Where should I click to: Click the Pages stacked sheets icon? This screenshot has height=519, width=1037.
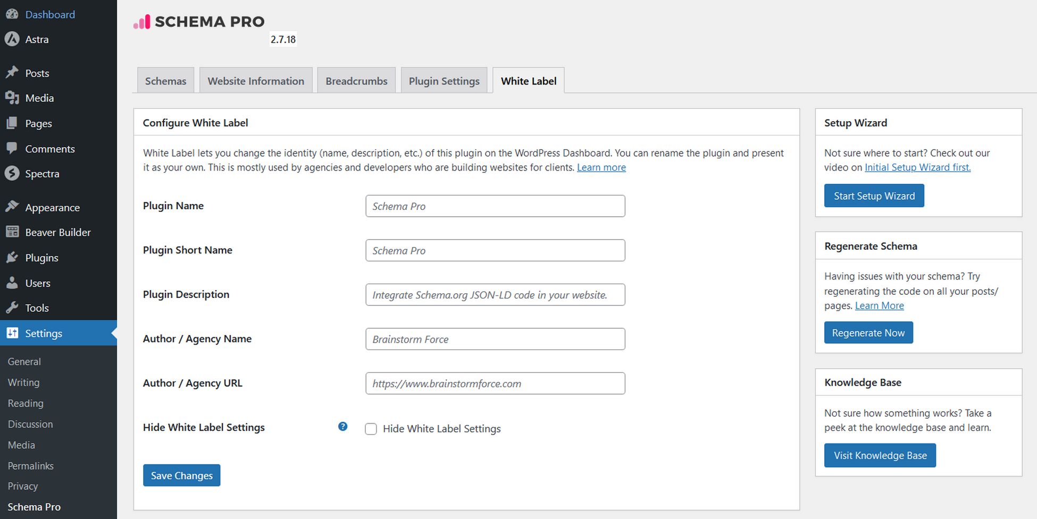[12, 123]
